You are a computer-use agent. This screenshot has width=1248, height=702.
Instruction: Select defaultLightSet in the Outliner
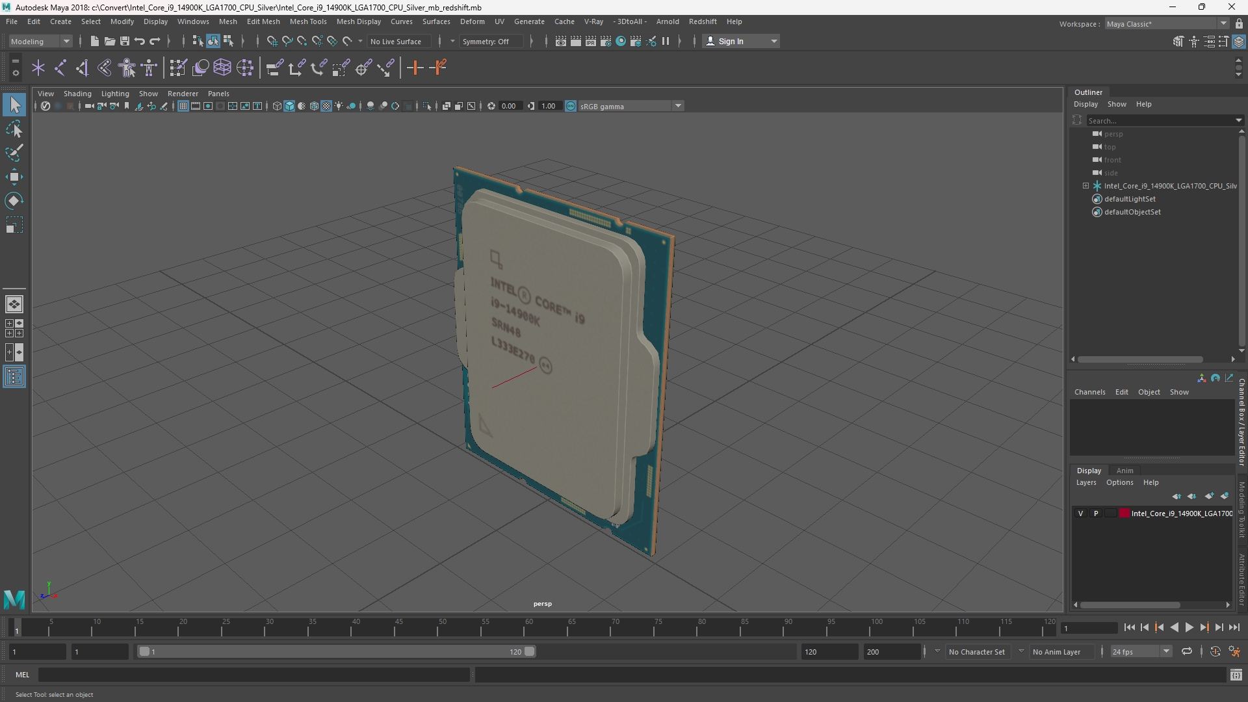1130,199
